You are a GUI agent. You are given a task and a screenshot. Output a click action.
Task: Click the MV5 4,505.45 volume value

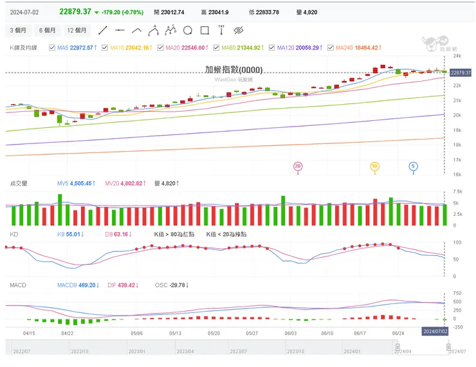pos(76,183)
